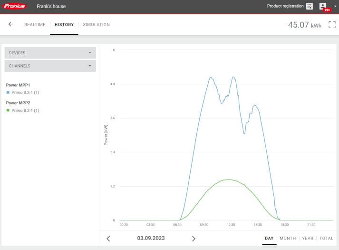
Task: Open the Simulation tab
Action: pos(96,25)
